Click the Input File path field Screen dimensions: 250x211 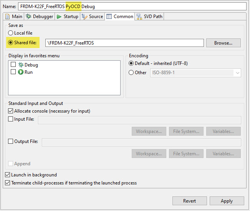pos(139,120)
